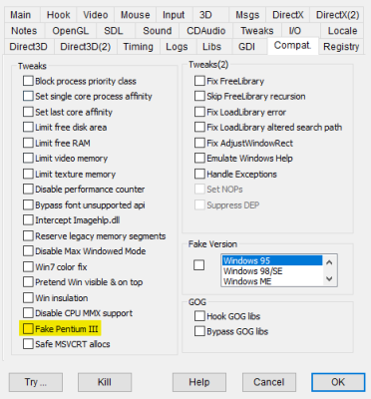
Task: Toggle Set single core process affinity
Action: point(28,96)
